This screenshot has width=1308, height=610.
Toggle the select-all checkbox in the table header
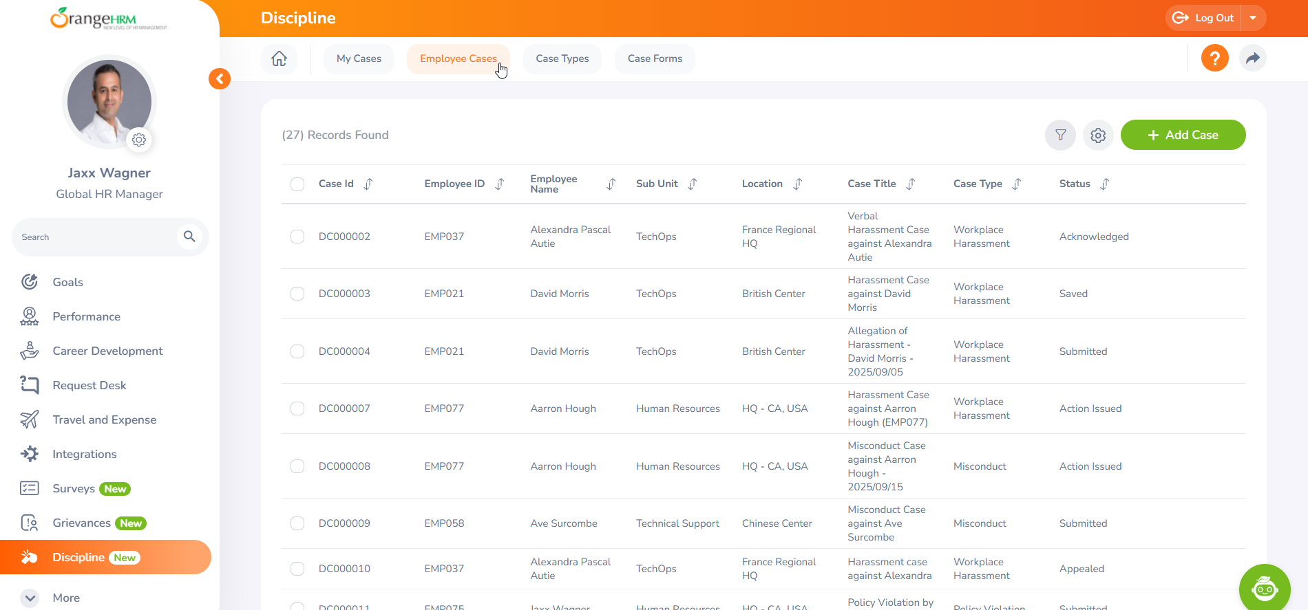pyautogui.click(x=297, y=184)
